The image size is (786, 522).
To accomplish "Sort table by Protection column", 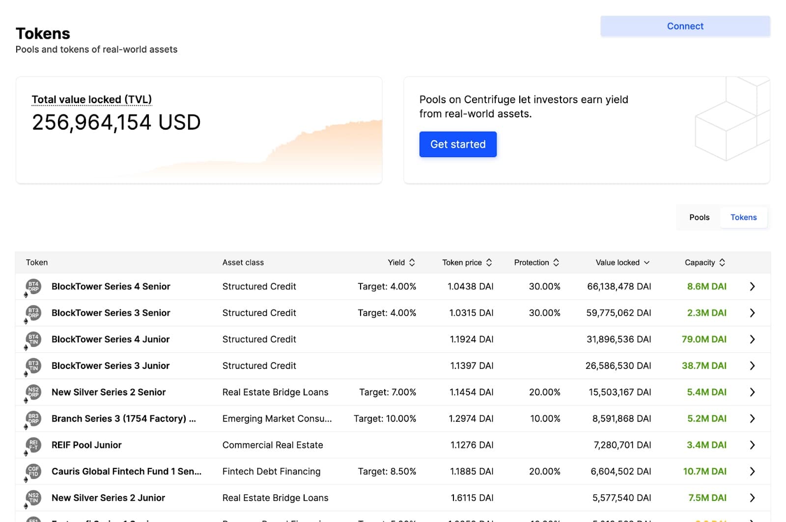I will 536,262.
